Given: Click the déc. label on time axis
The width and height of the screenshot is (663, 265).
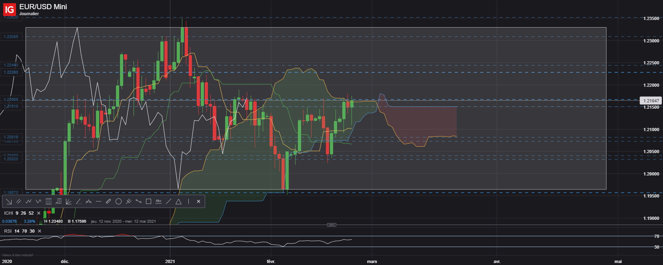Looking at the screenshot, I should coord(65,261).
